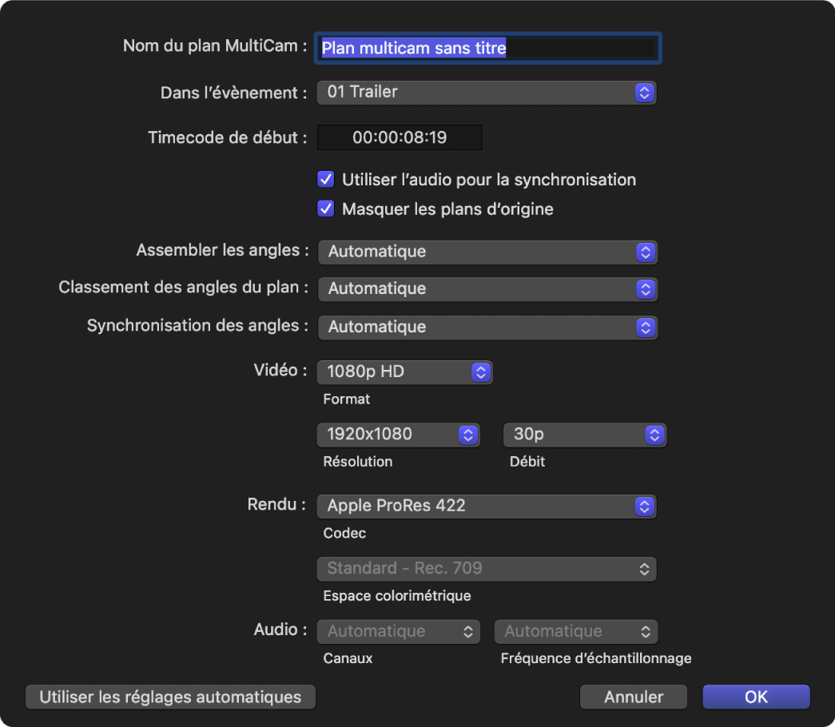
Task: Open the Résolution dropdown showing 1920x1080
Action: (398, 434)
